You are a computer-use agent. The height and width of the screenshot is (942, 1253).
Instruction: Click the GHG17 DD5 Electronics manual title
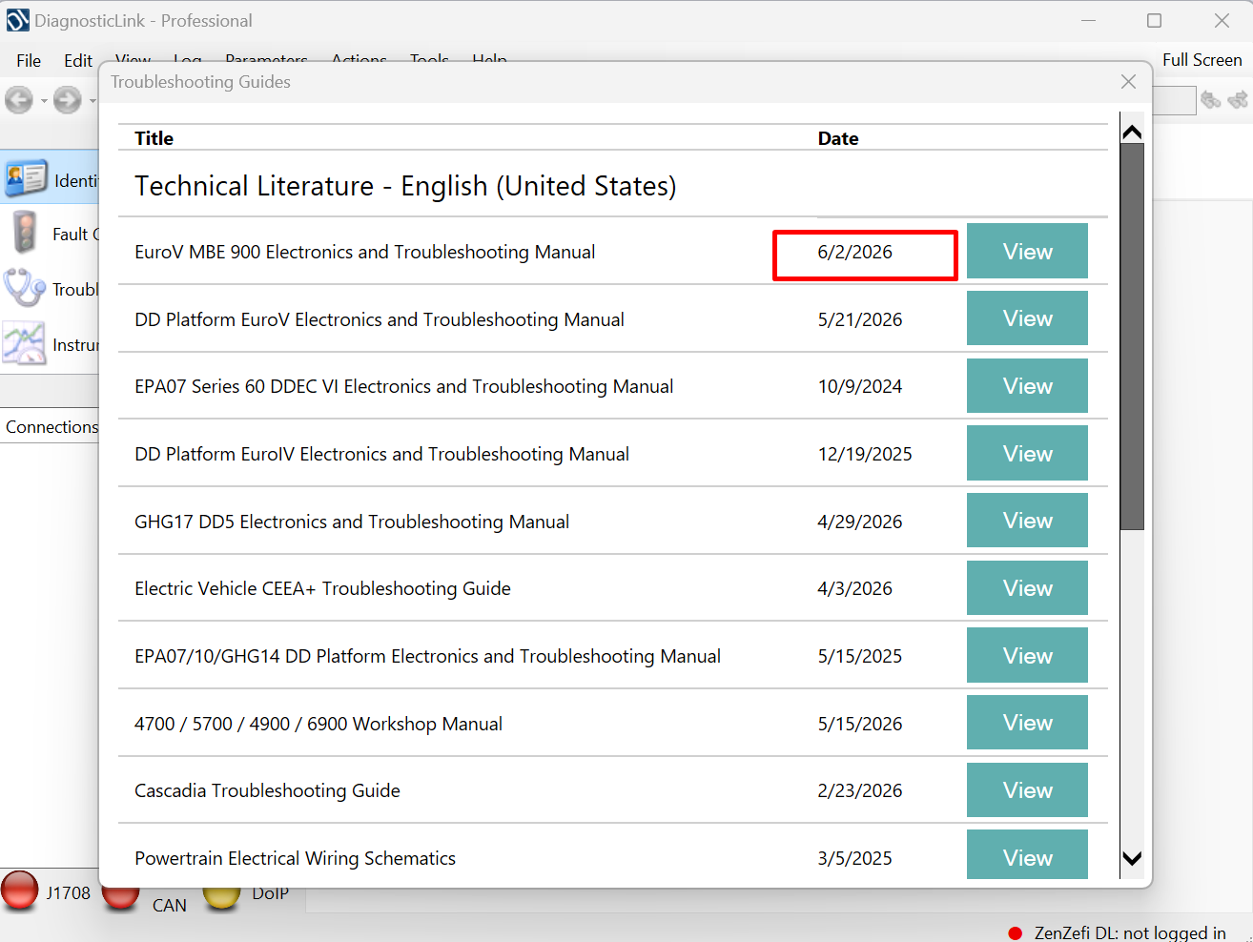[x=352, y=522]
